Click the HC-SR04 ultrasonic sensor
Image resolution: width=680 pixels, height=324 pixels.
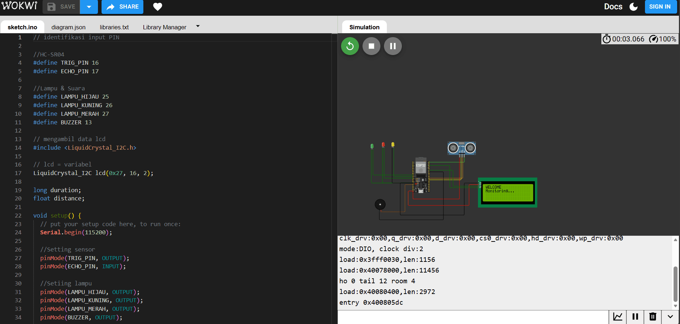pos(462,148)
